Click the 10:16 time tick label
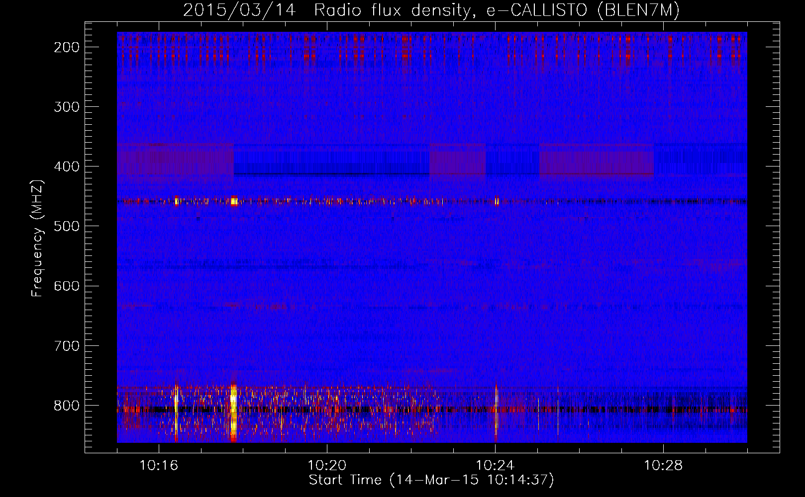This screenshot has width=805, height=497. 159,466
